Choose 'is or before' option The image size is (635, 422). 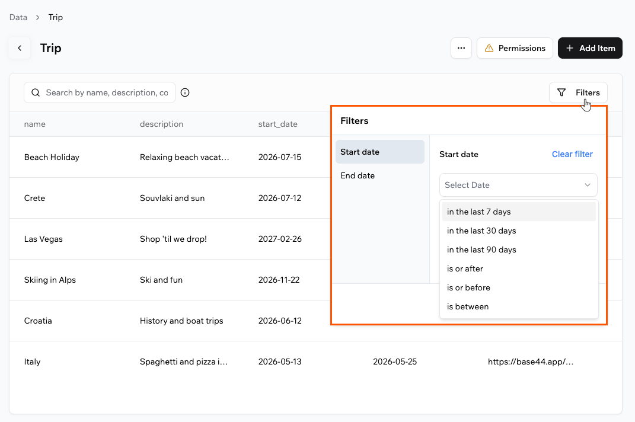519,287
